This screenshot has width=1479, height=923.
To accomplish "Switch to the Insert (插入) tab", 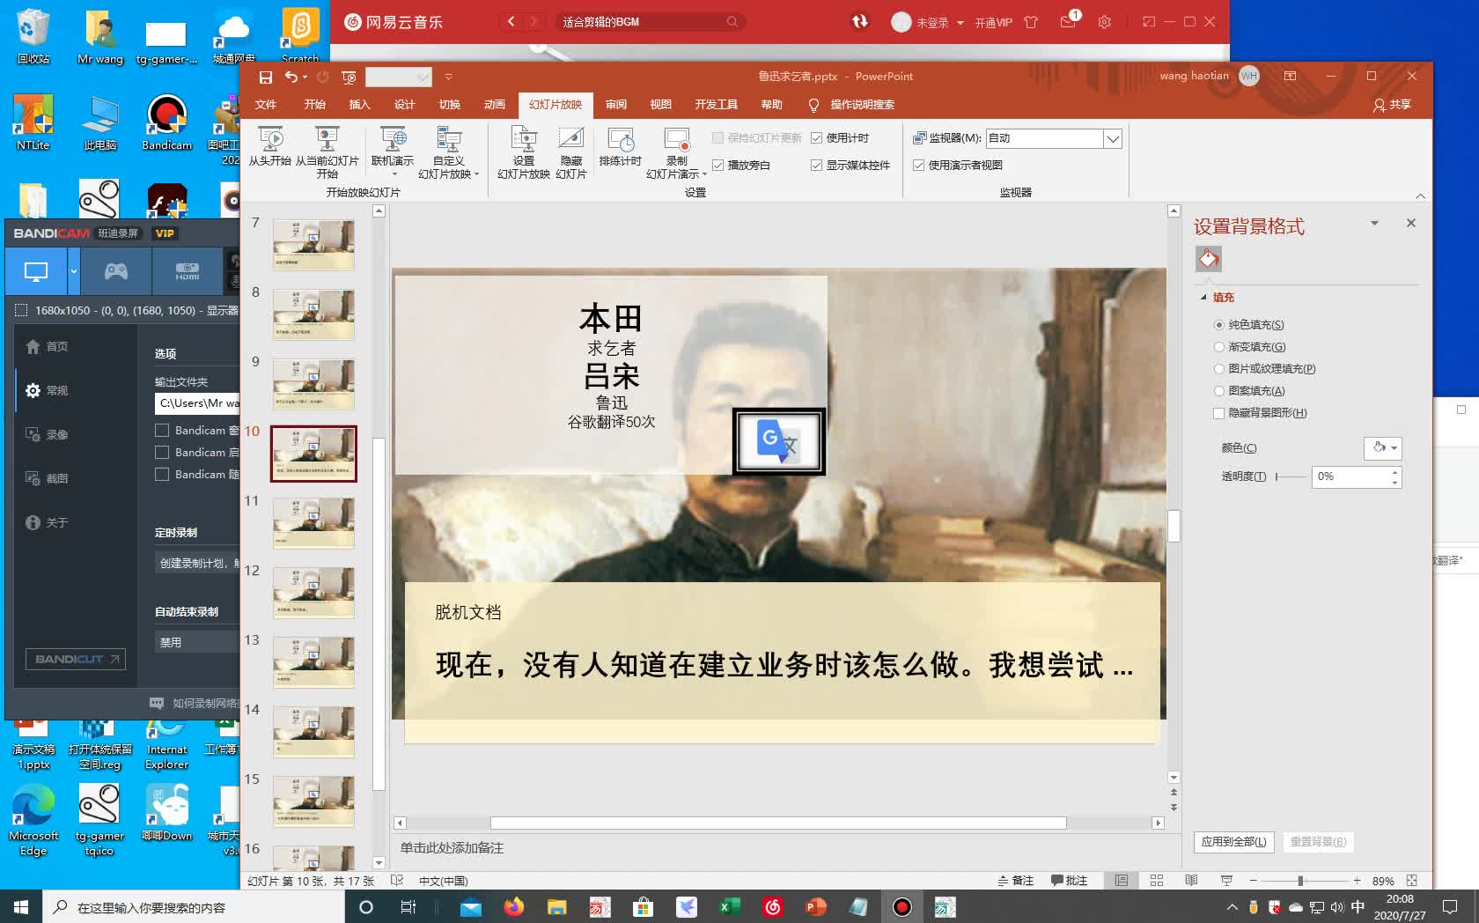I will [360, 105].
